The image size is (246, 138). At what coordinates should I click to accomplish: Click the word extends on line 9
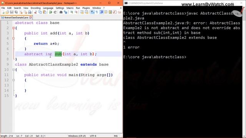(x=88, y=64)
